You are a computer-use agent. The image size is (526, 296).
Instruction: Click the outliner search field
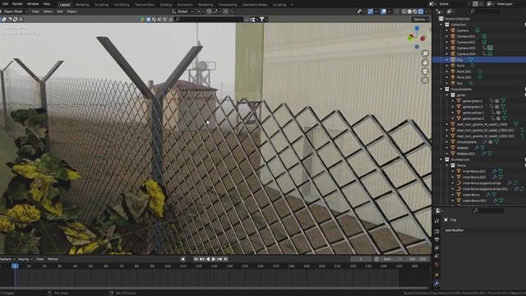tap(485, 12)
